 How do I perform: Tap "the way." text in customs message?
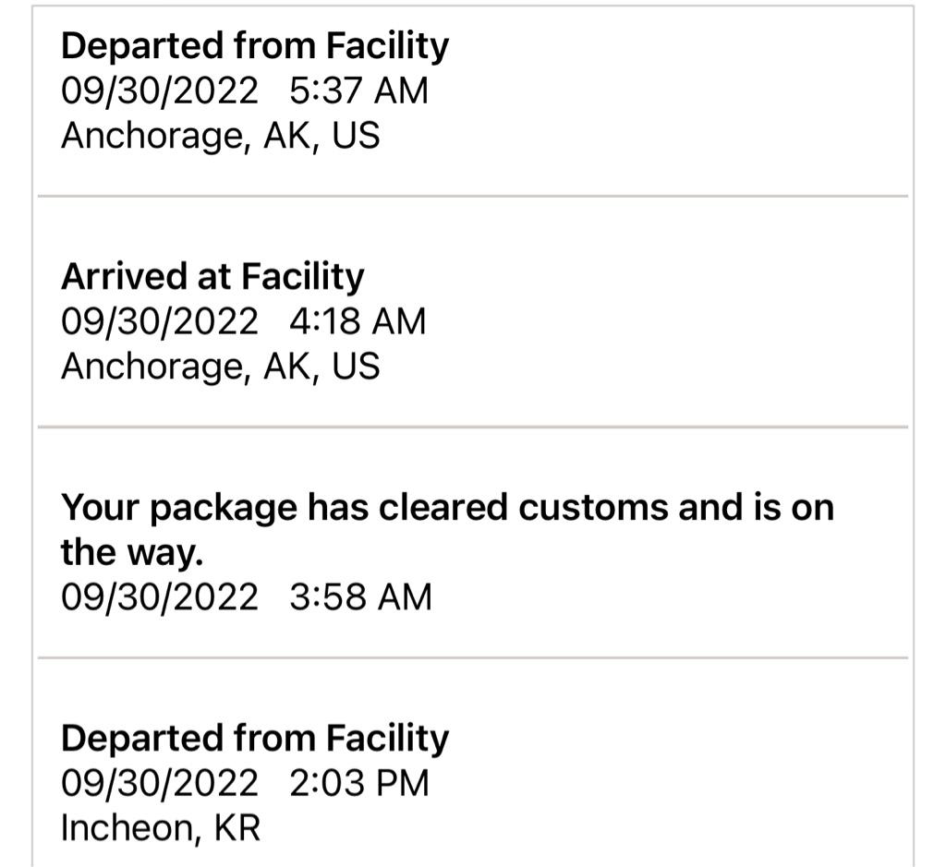click(131, 553)
